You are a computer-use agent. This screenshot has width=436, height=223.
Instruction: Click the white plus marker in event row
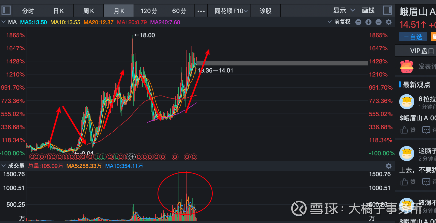[x=132, y=157]
